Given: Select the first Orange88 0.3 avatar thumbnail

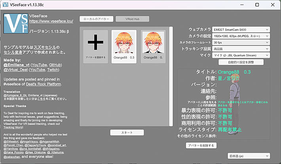Looking at the screenshot, I should point(124,47).
